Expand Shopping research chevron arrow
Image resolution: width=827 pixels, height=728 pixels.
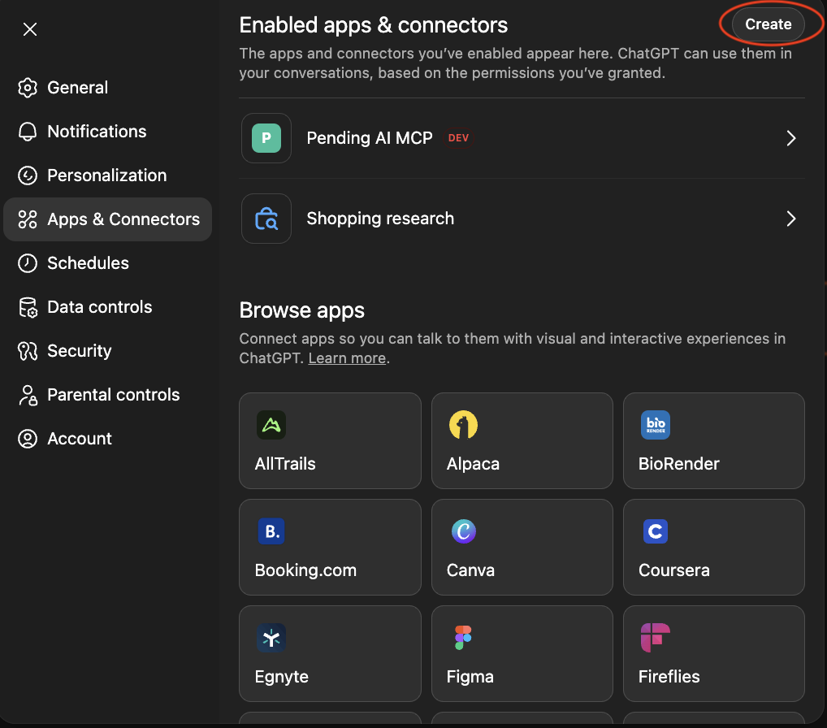pyautogui.click(x=790, y=219)
